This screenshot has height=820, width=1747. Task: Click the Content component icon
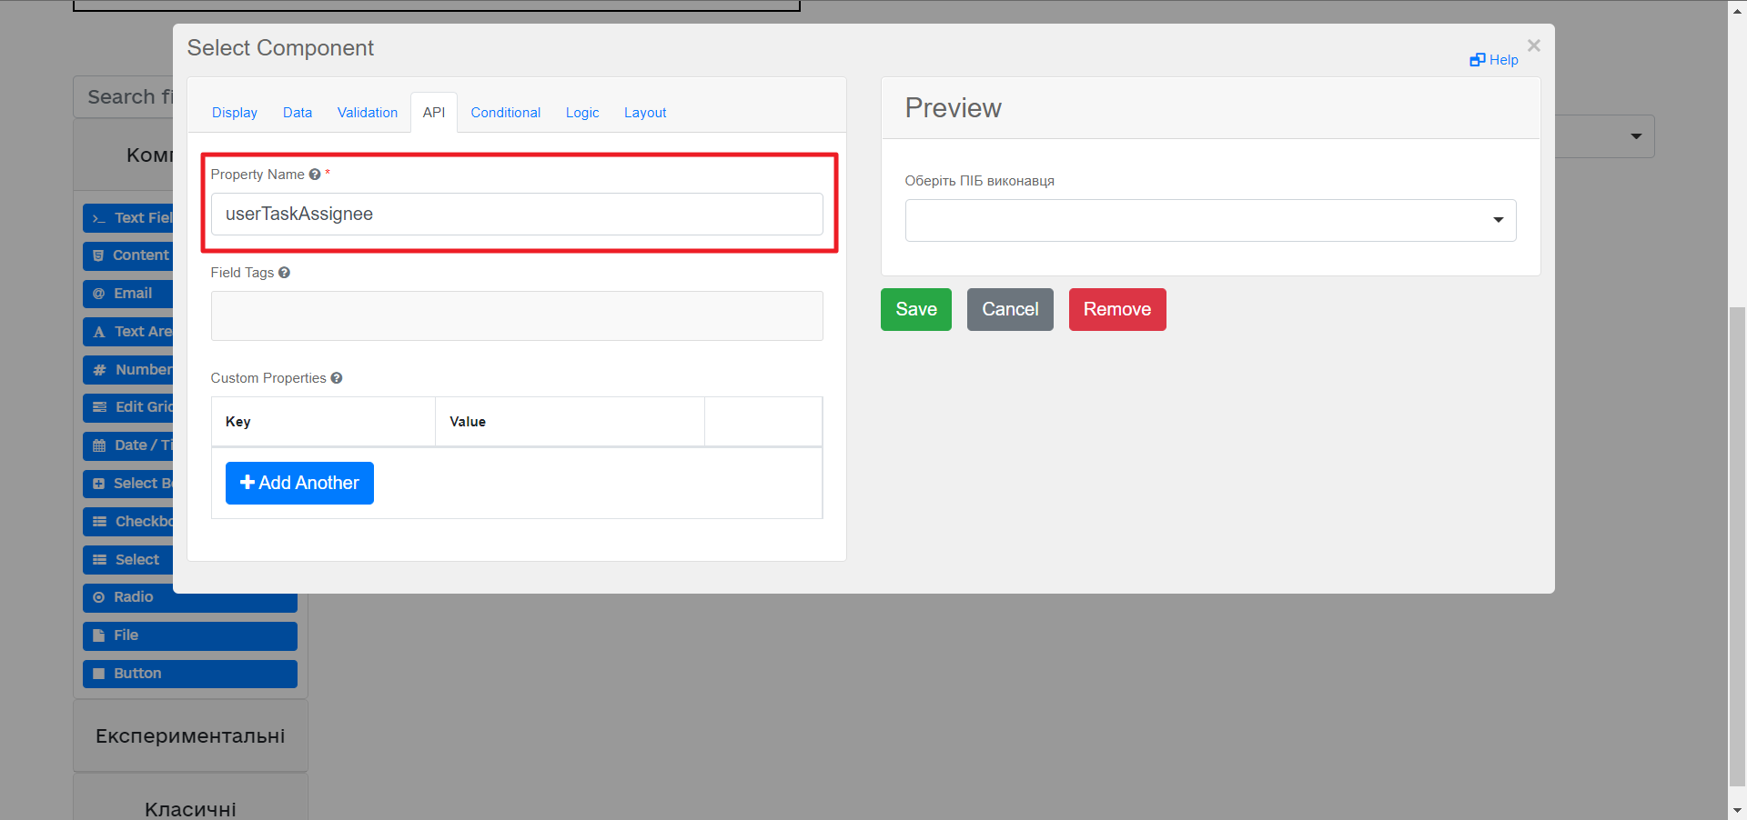[98, 255]
